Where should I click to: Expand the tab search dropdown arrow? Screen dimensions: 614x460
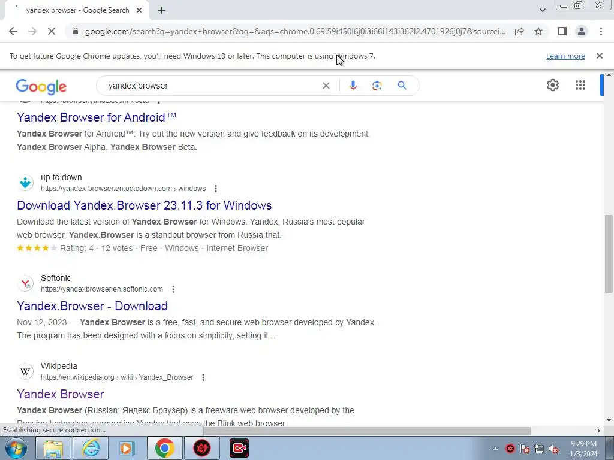542,10
